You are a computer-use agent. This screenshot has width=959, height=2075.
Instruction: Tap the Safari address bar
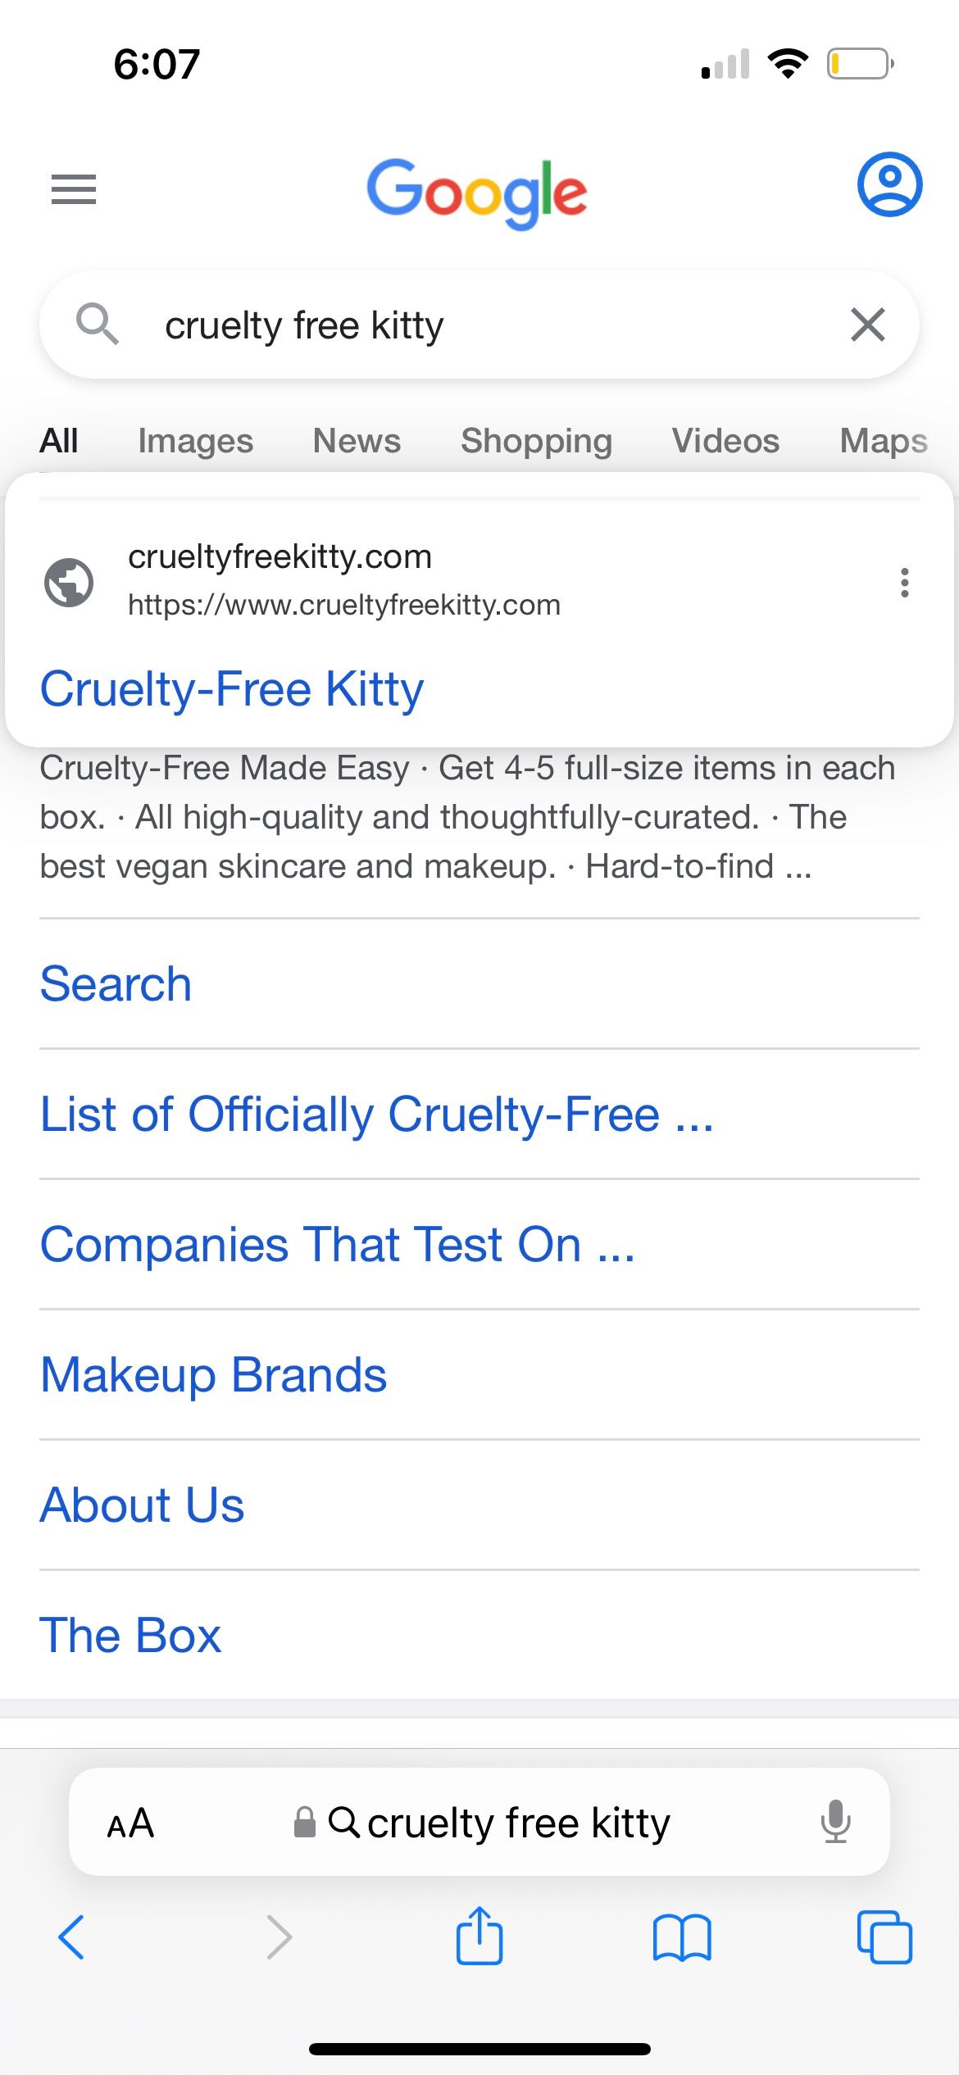point(500,1823)
